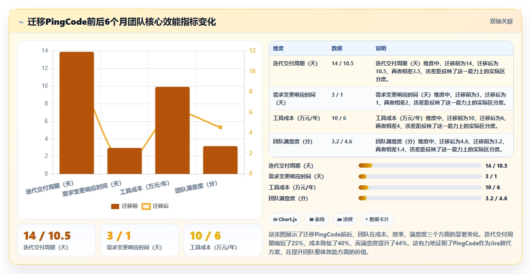Select the Chart.js tag chip

[285, 219]
